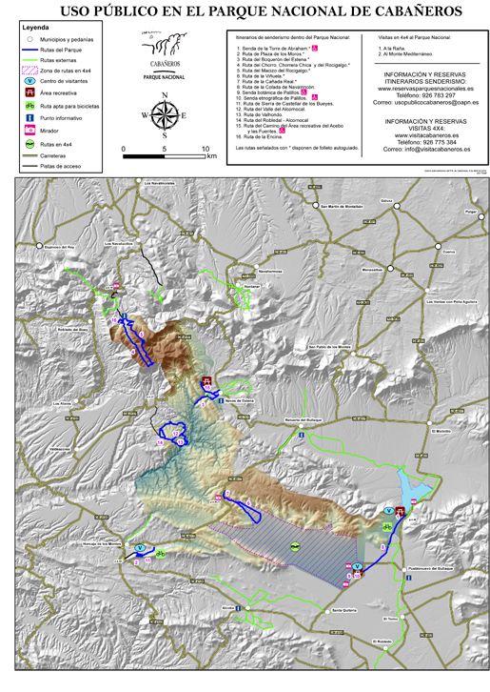
Task: Select itinerary 3, Ruta del Boquerón del Estena
Action: tap(273, 59)
